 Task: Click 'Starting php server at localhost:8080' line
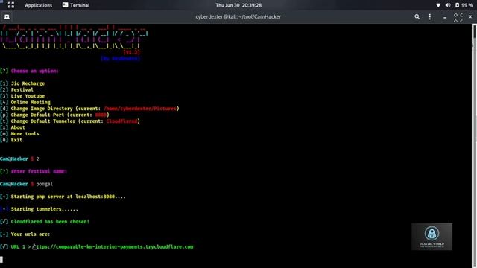coord(63,197)
